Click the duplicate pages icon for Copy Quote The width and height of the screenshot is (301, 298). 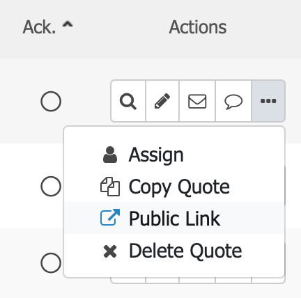coord(110,187)
